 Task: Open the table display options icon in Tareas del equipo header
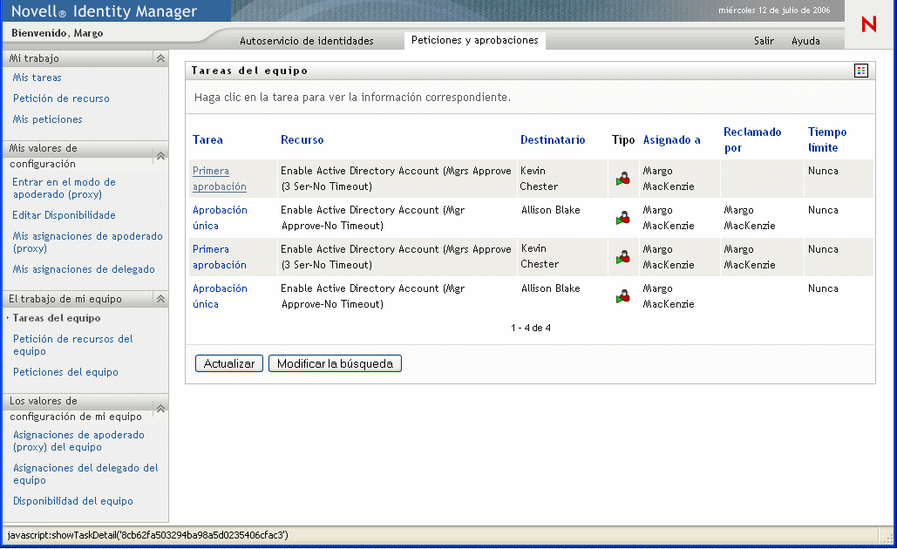point(861,71)
